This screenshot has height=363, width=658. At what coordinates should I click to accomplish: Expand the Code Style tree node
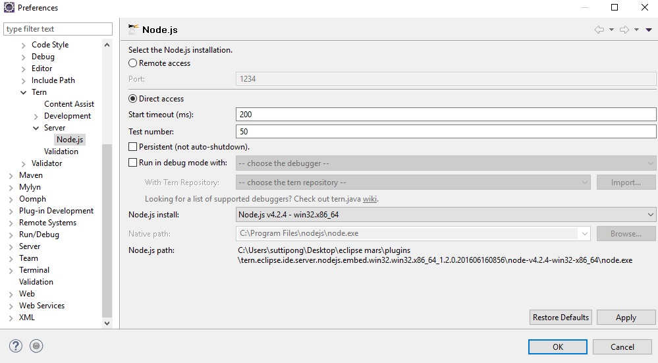coord(24,45)
